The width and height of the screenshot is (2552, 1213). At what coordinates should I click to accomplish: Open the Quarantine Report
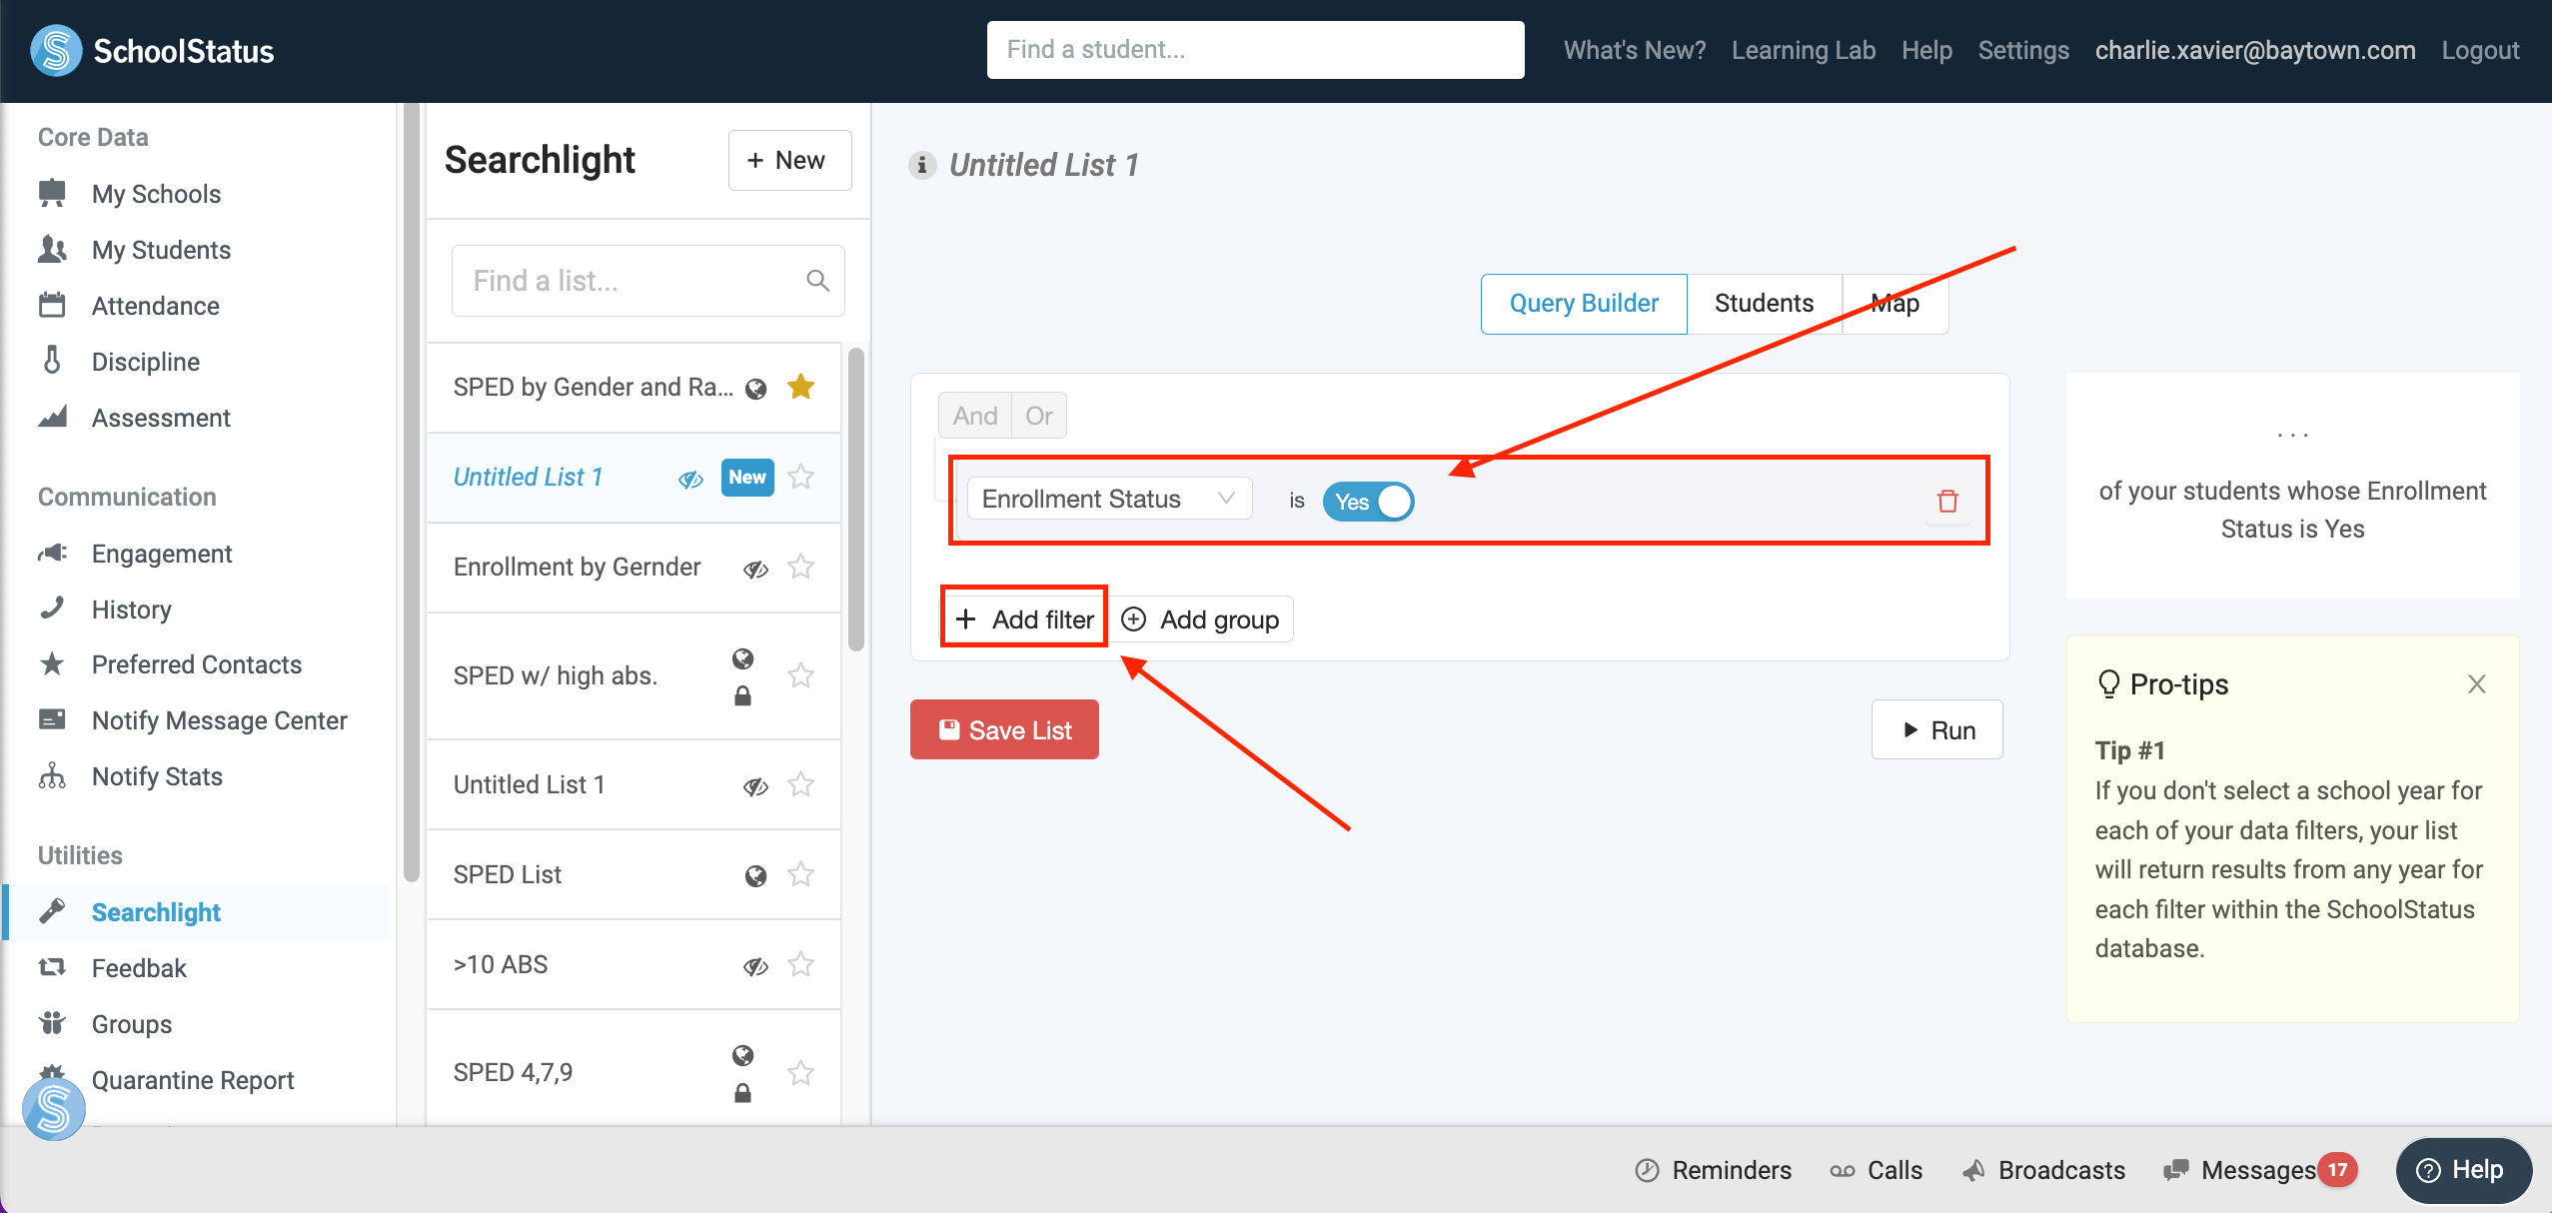[x=192, y=1080]
